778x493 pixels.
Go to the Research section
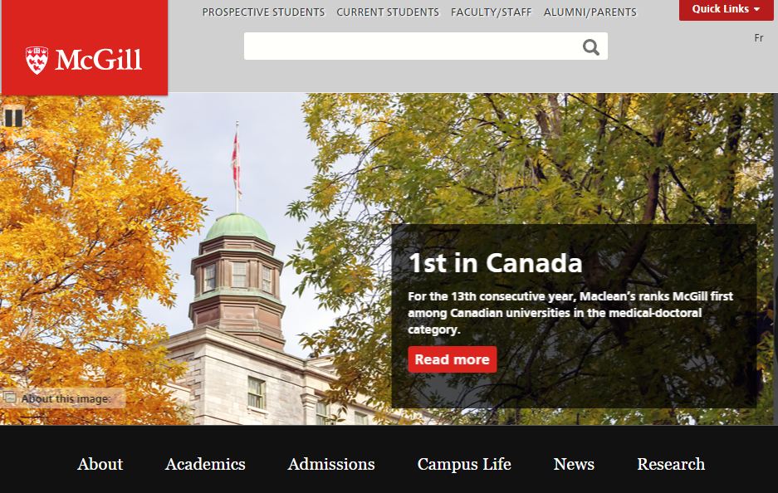click(671, 464)
